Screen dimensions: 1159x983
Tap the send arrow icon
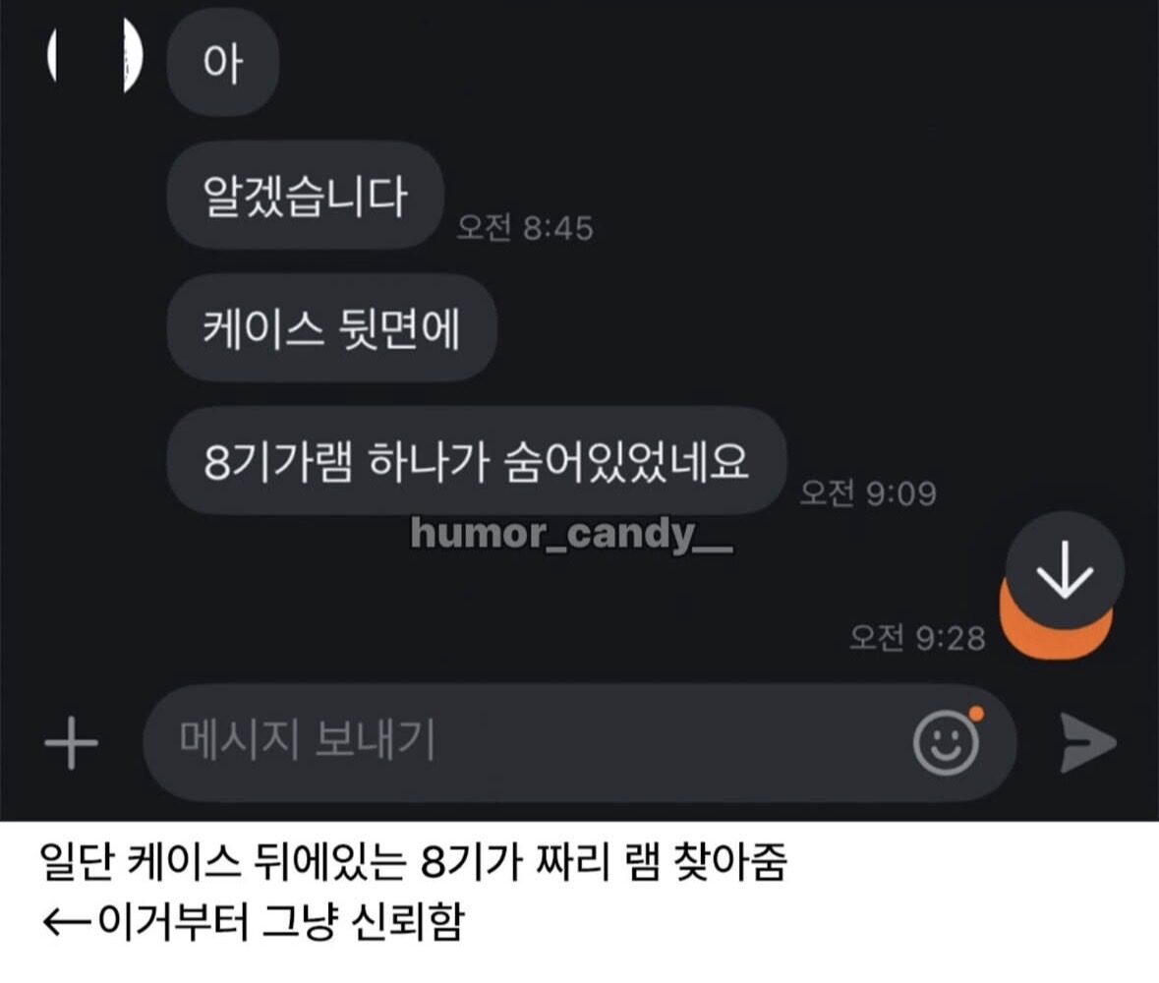(x=1087, y=743)
